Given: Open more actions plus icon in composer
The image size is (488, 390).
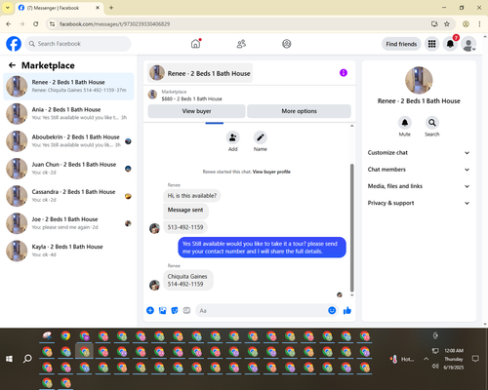Looking at the screenshot, I should pos(150,310).
